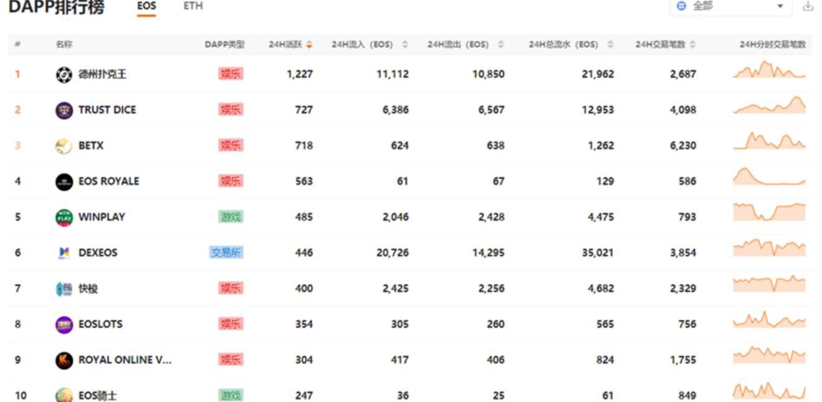Click the 娱乐 tag for TRUST DICE
This screenshot has height=402, width=822.
pos(231,110)
